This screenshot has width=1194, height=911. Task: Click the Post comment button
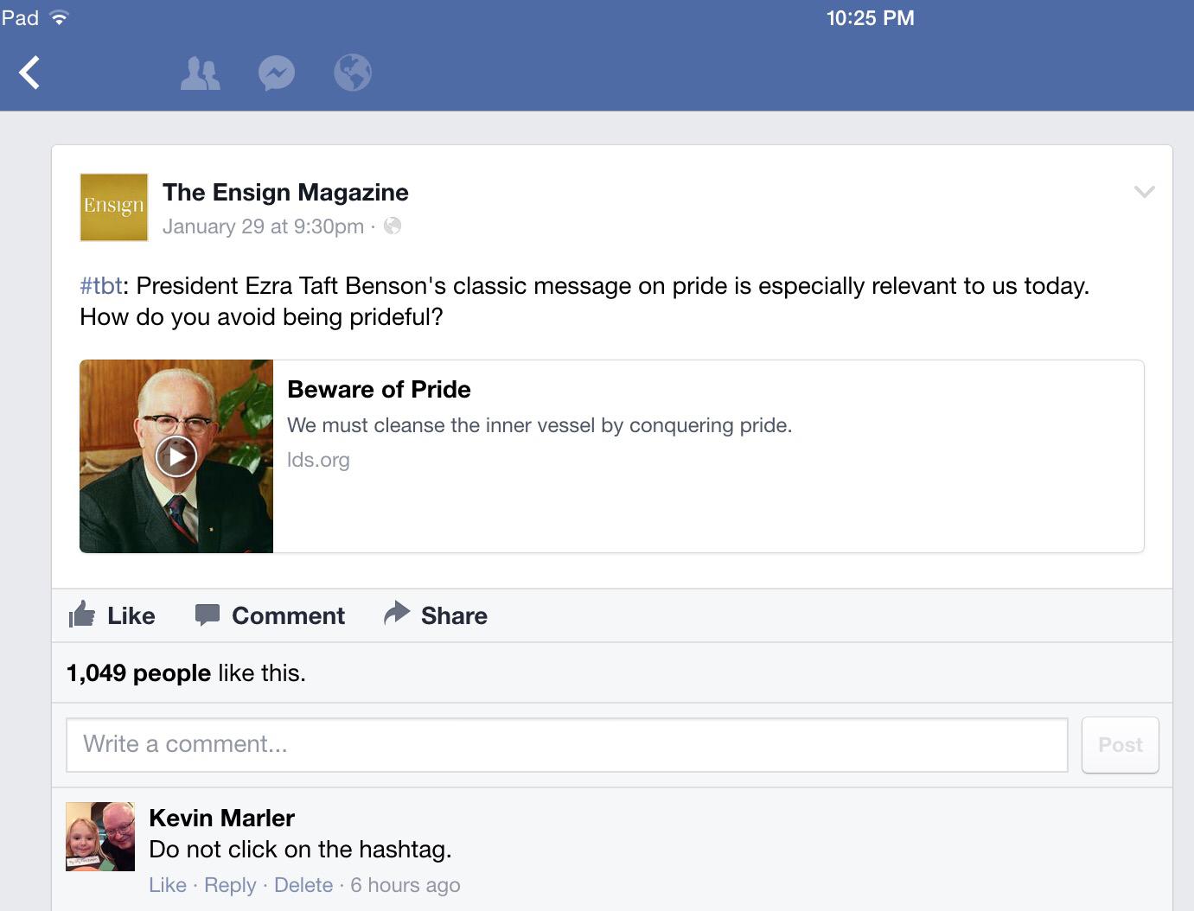coord(1121,744)
